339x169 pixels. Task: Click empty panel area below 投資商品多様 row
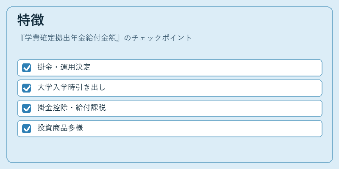[x=169, y=149]
